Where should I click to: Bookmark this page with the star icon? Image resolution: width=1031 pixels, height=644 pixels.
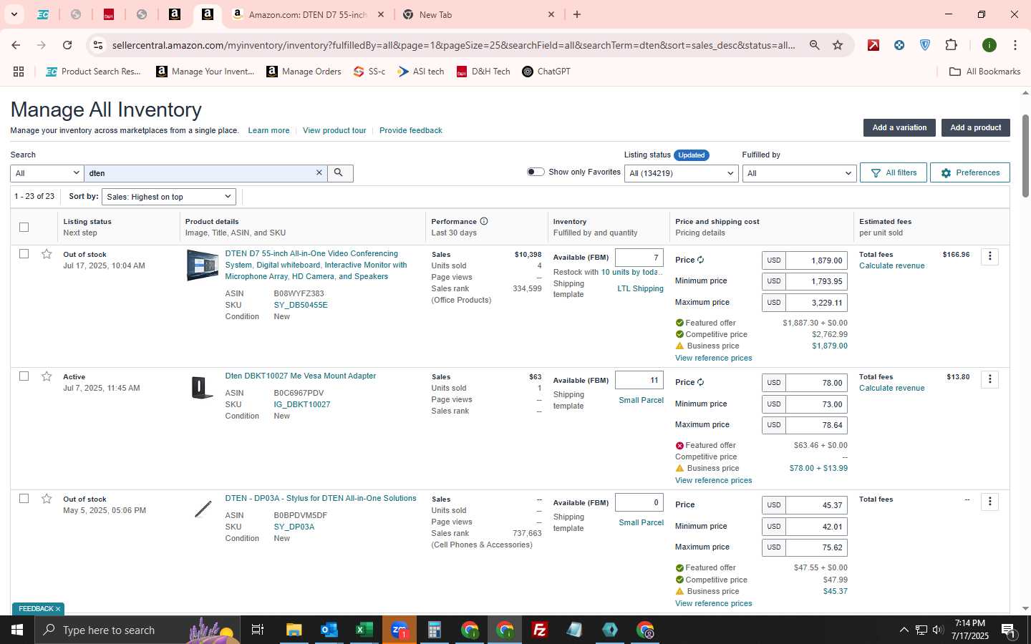838,45
